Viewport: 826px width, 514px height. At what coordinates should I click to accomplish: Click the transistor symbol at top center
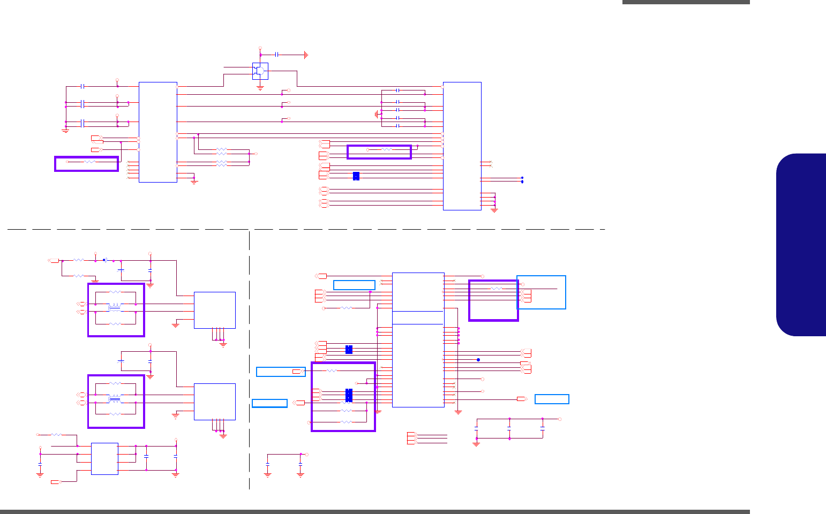click(x=260, y=71)
